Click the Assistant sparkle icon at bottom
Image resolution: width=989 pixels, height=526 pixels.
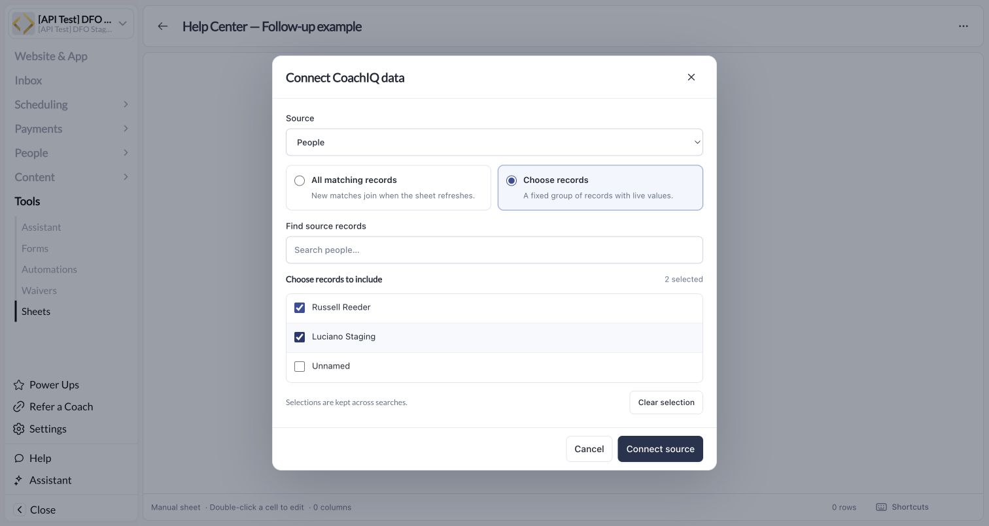(19, 480)
